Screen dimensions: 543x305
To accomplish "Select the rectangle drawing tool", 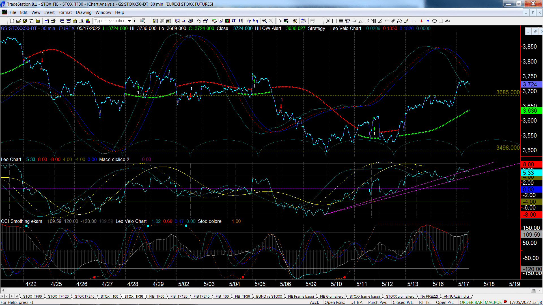I will [441, 21].
